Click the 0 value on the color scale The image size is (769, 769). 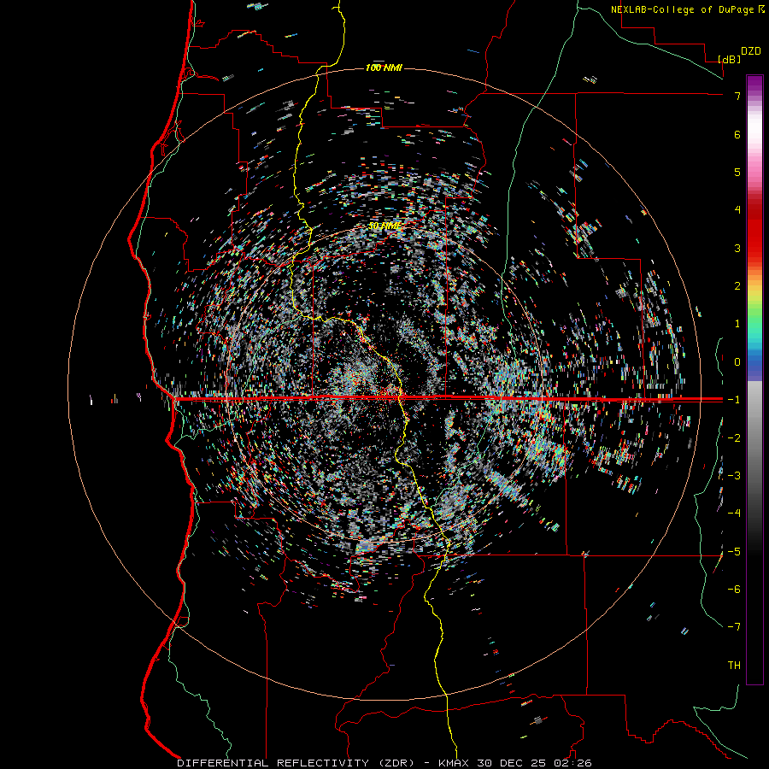(737, 362)
